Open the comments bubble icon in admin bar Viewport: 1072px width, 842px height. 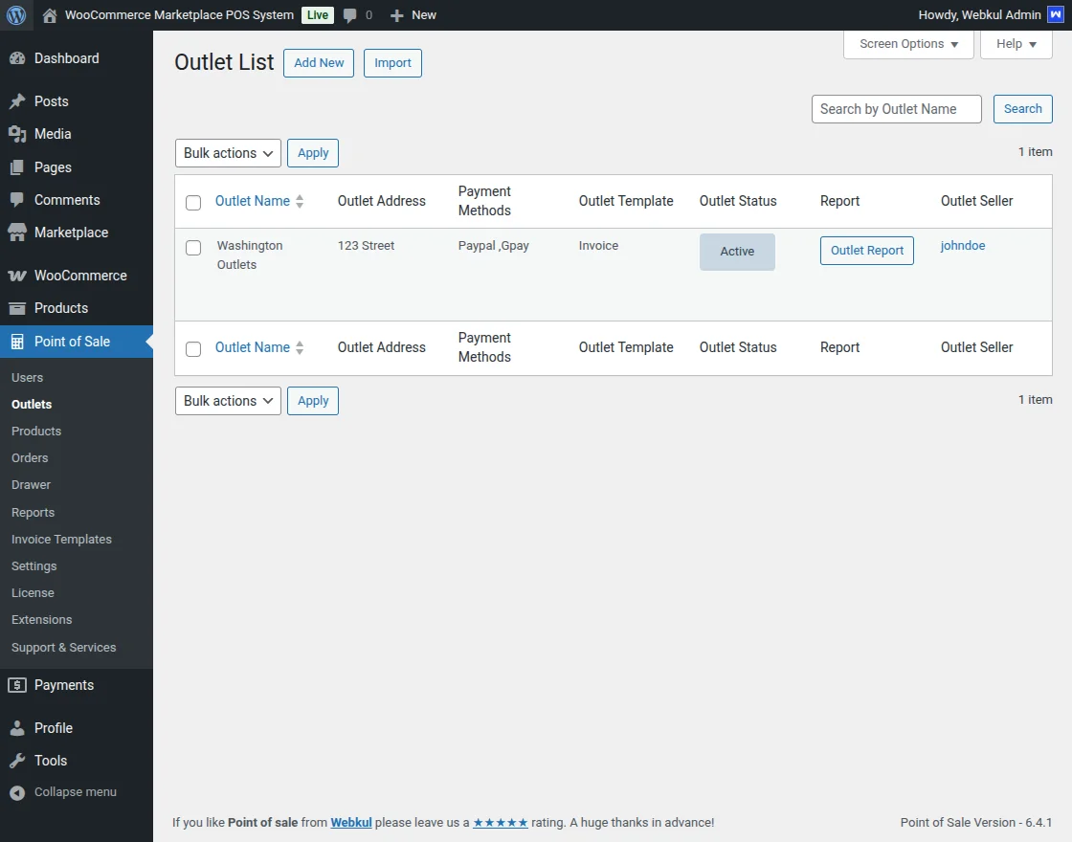click(350, 15)
